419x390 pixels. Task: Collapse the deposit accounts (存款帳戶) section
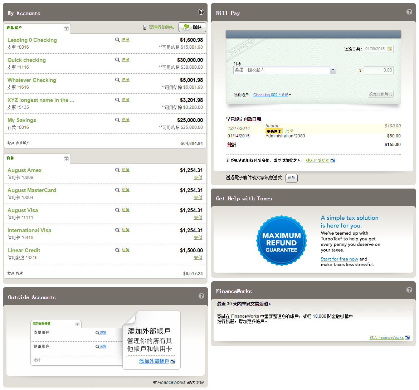pyautogui.click(x=66, y=29)
